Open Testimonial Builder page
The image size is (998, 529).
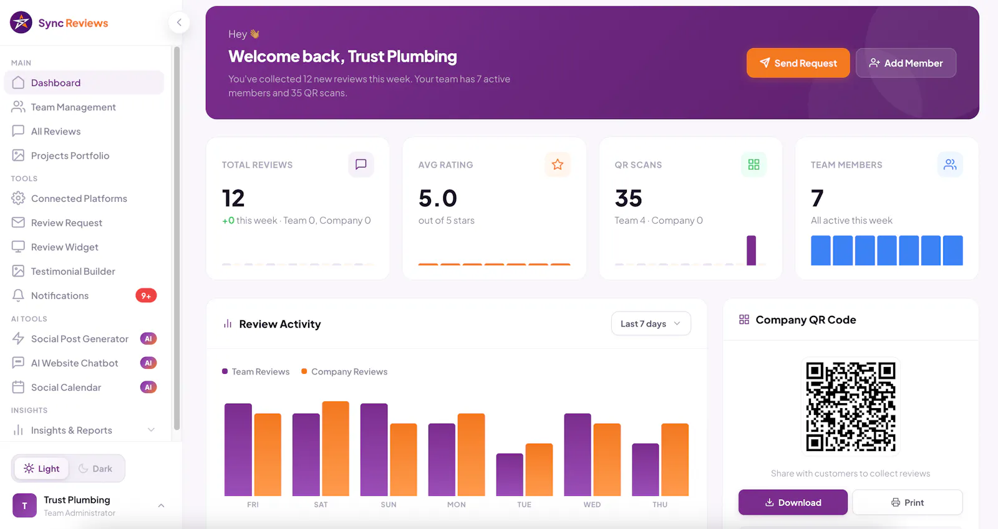(84, 271)
